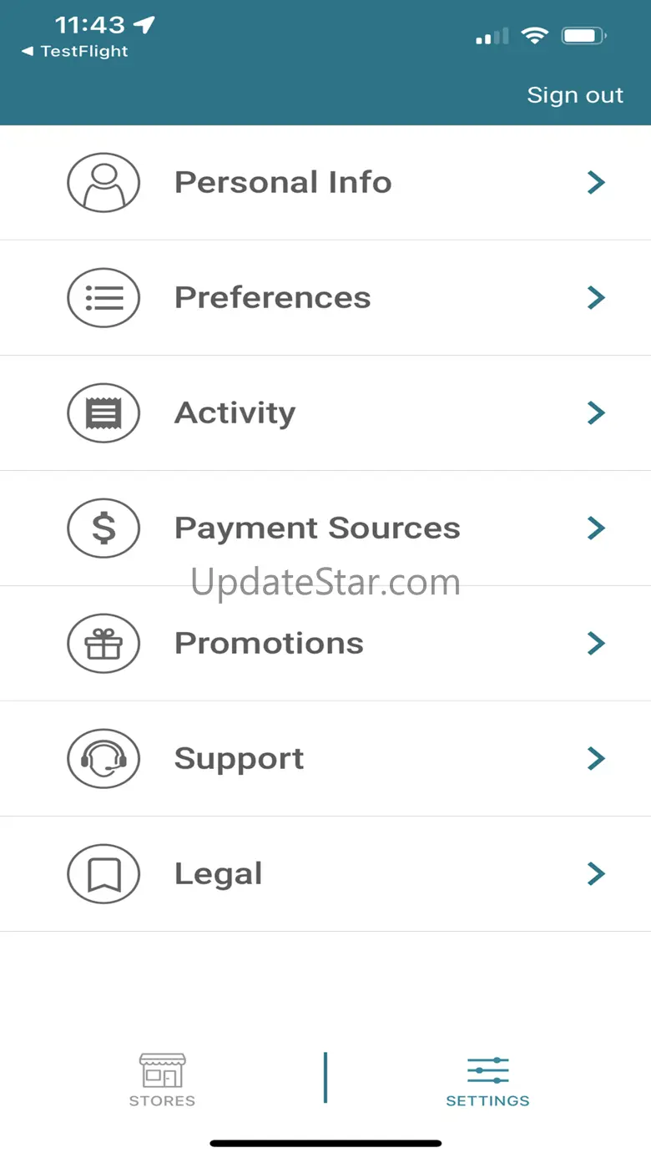Viewport: 651px width, 1158px height.
Task: Tap the home indicator bar
Action: (325, 1143)
